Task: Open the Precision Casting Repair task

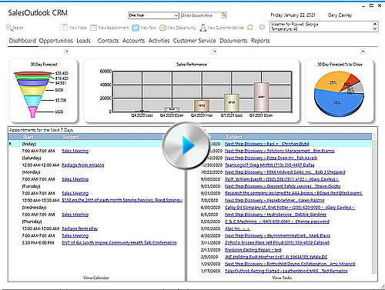Action: coord(253,250)
